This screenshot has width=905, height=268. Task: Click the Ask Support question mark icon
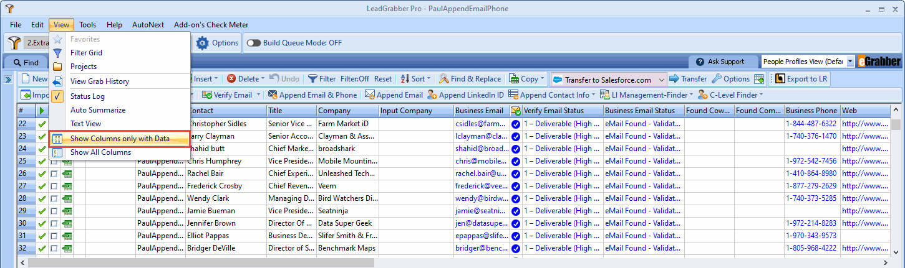point(700,62)
